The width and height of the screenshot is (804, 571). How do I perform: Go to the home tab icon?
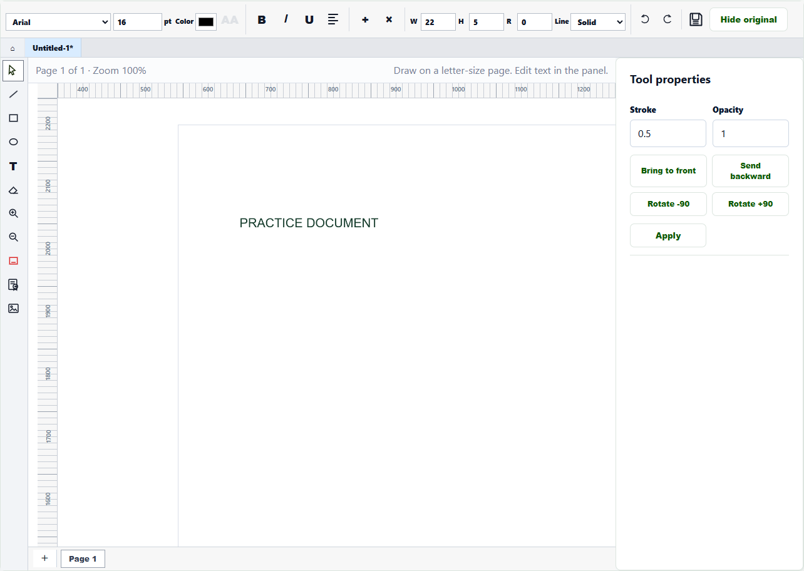(x=13, y=48)
